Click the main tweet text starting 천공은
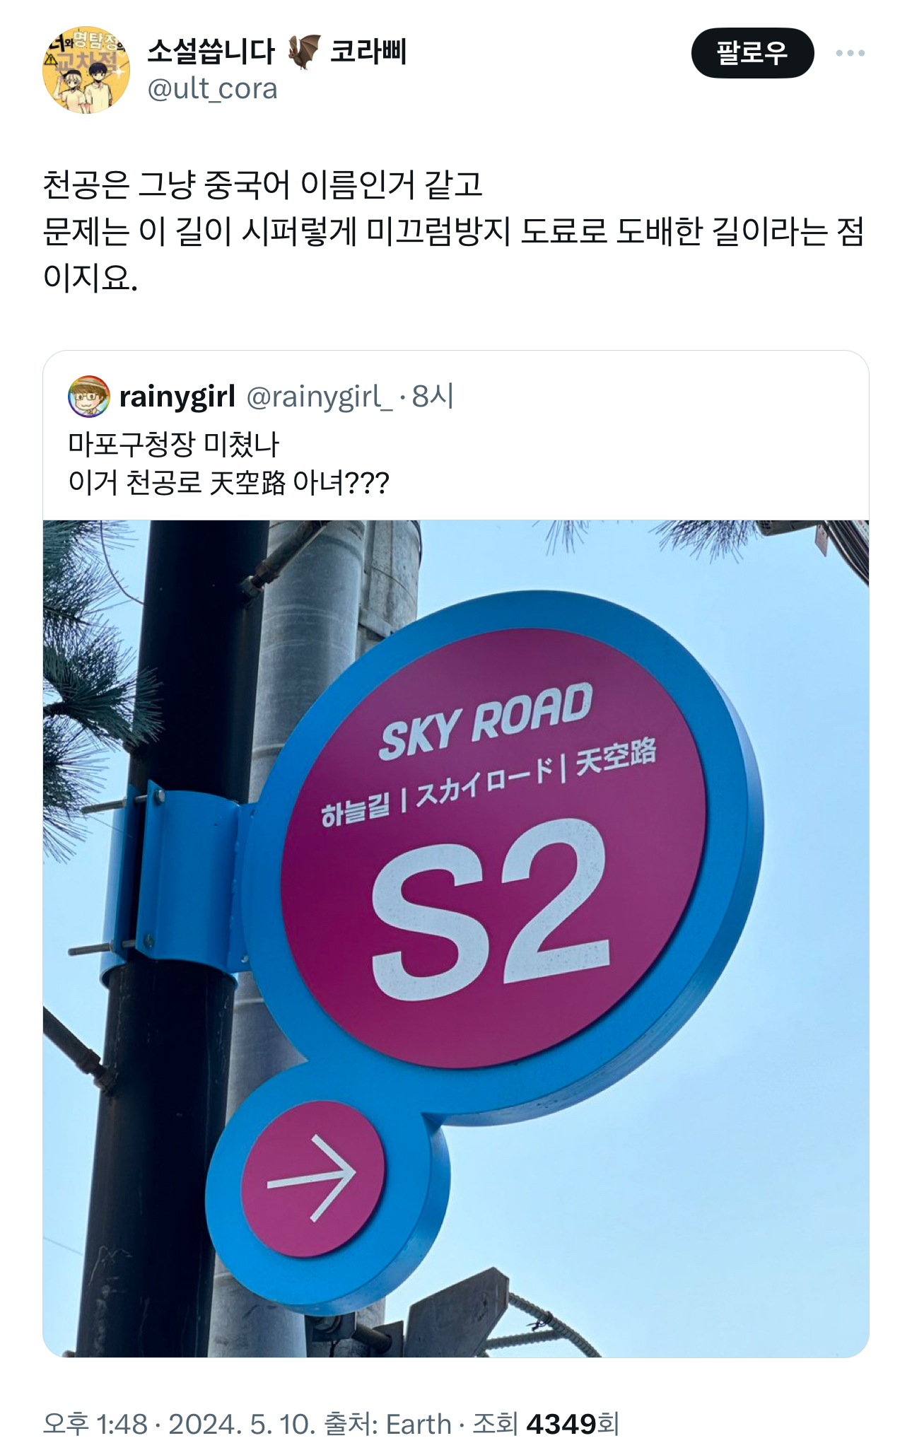This screenshot has width=912, height=1455. (x=452, y=231)
